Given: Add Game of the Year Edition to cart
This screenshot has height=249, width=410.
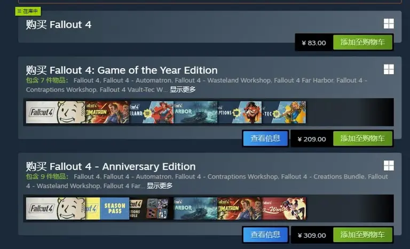Looking at the screenshot, I should 362,139.
